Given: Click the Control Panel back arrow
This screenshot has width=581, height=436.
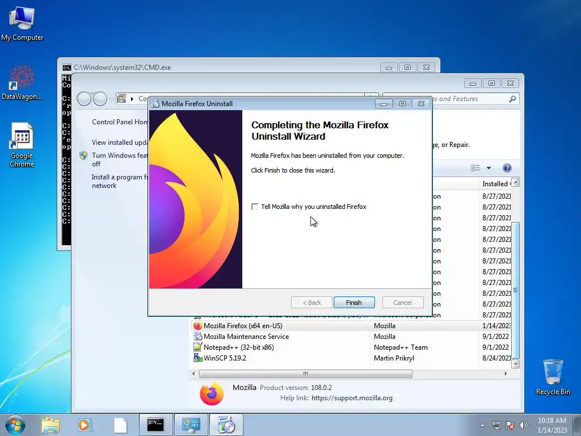Looking at the screenshot, I should click(x=84, y=99).
